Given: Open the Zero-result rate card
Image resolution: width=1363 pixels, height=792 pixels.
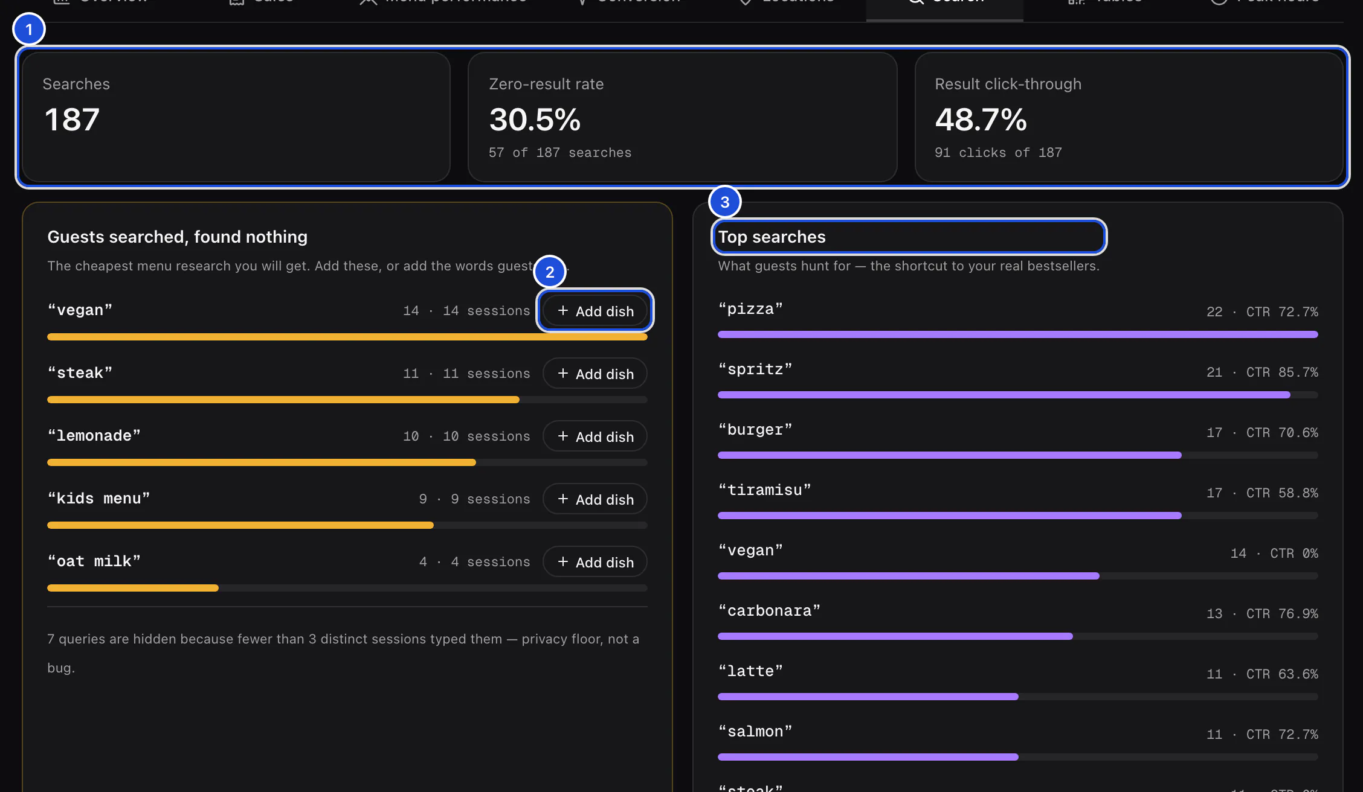Looking at the screenshot, I should pyautogui.click(x=682, y=117).
